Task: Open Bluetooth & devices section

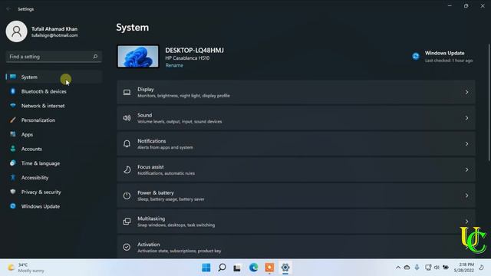Action: point(54,91)
